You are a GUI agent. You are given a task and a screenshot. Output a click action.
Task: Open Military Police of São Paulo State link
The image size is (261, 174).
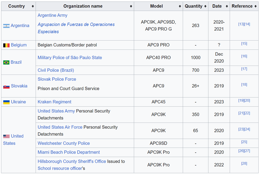click(70, 58)
